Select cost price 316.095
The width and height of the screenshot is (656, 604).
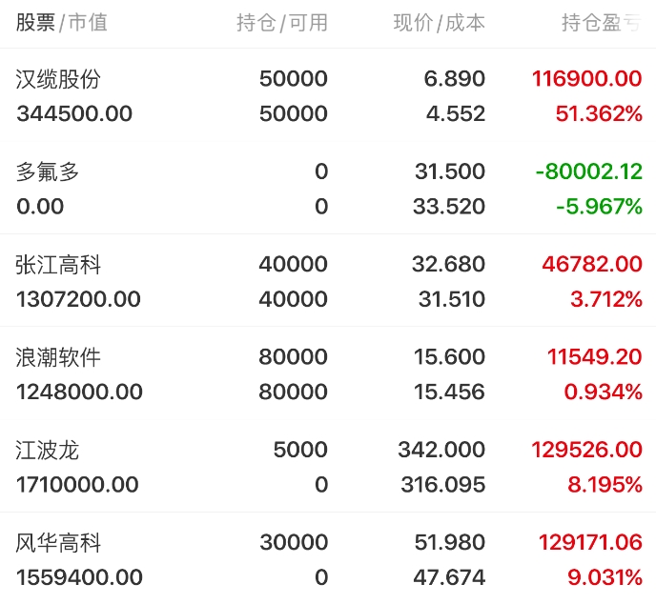coord(443,485)
